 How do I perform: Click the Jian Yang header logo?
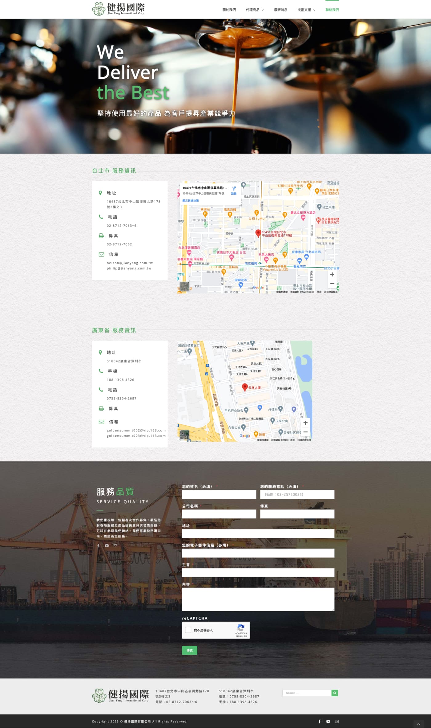[x=119, y=9]
